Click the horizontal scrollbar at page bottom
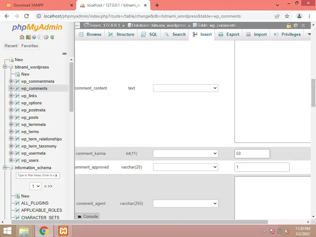The height and width of the screenshot is (237, 316). [x=139, y=222]
